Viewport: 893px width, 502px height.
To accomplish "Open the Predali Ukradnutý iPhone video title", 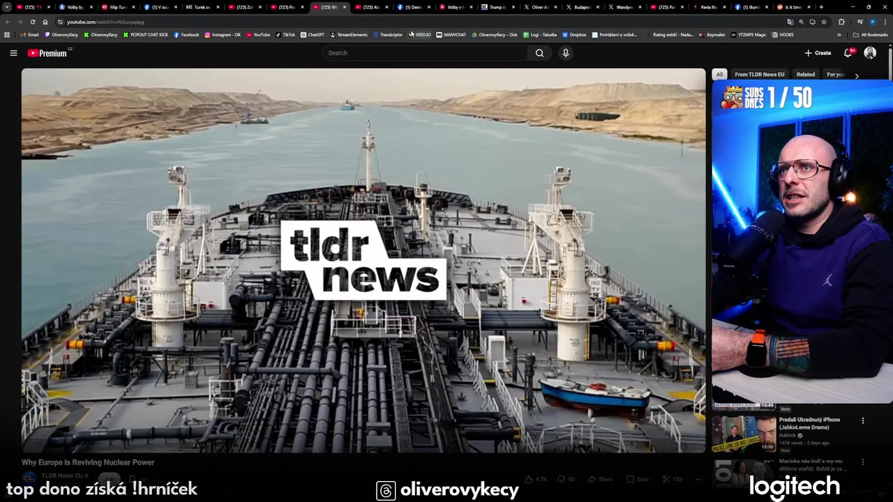I will (x=809, y=423).
